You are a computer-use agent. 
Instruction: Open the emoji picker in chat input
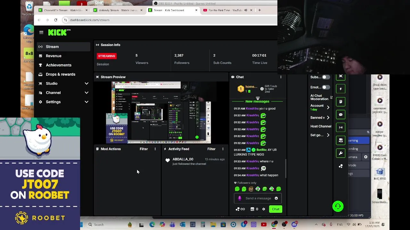click(x=276, y=198)
